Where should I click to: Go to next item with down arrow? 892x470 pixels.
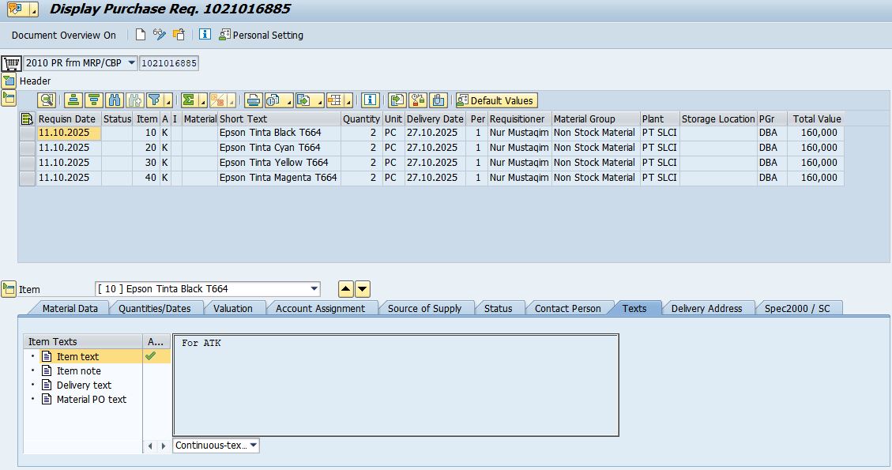[363, 289]
